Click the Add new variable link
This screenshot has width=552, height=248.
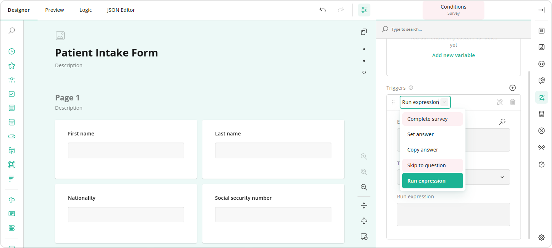click(x=453, y=55)
